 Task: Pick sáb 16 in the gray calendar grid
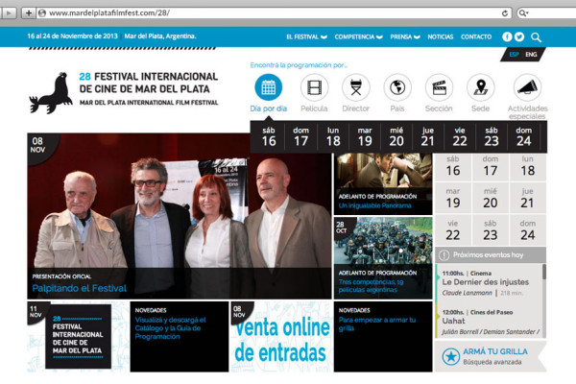tap(453, 166)
